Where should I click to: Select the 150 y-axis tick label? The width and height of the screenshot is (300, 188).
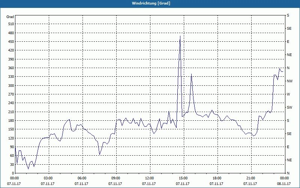12,129
